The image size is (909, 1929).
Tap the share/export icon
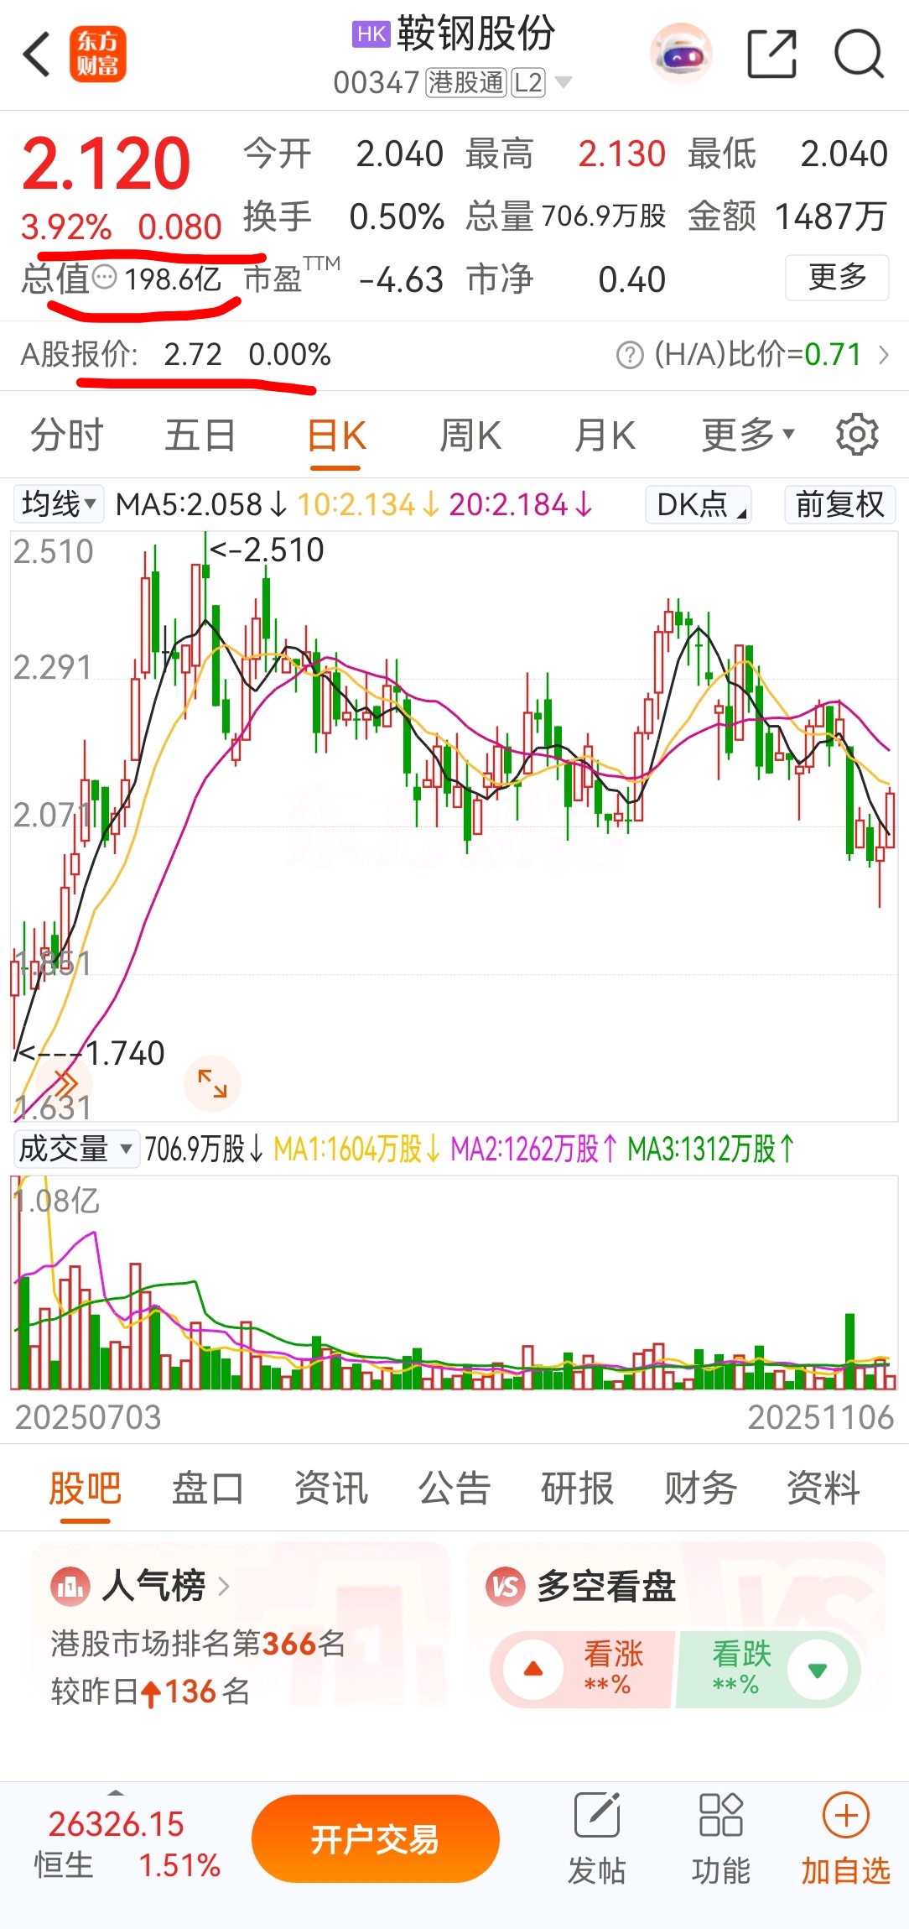coord(771,55)
